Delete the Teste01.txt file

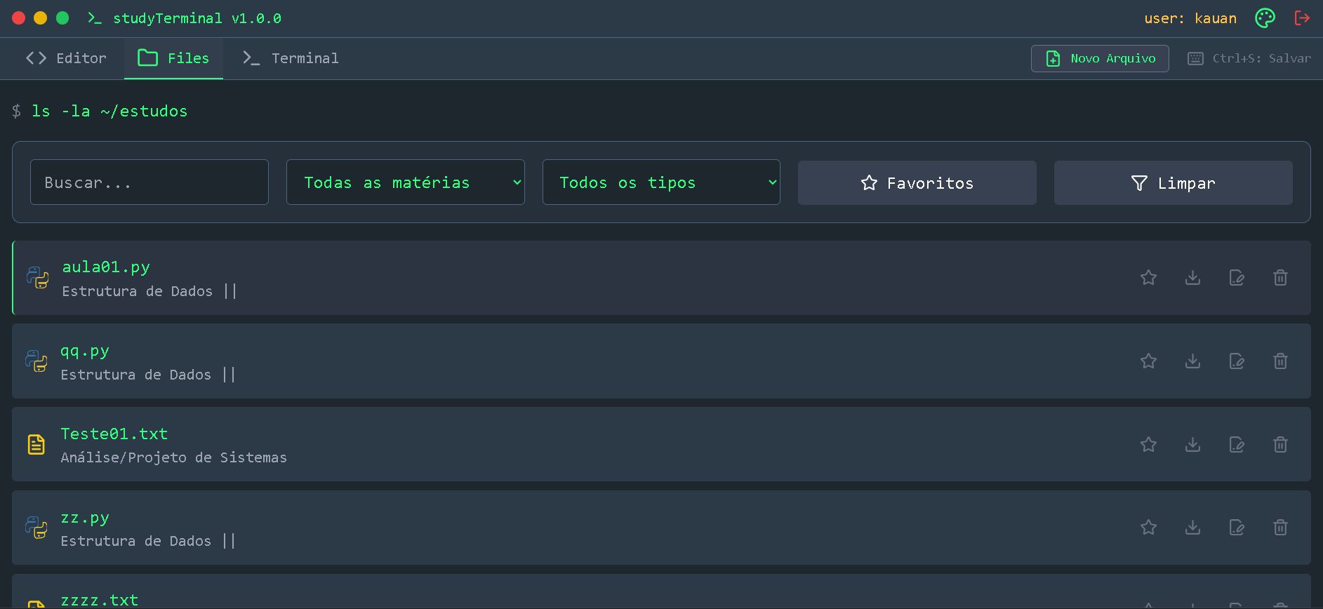click(1280, 445)
